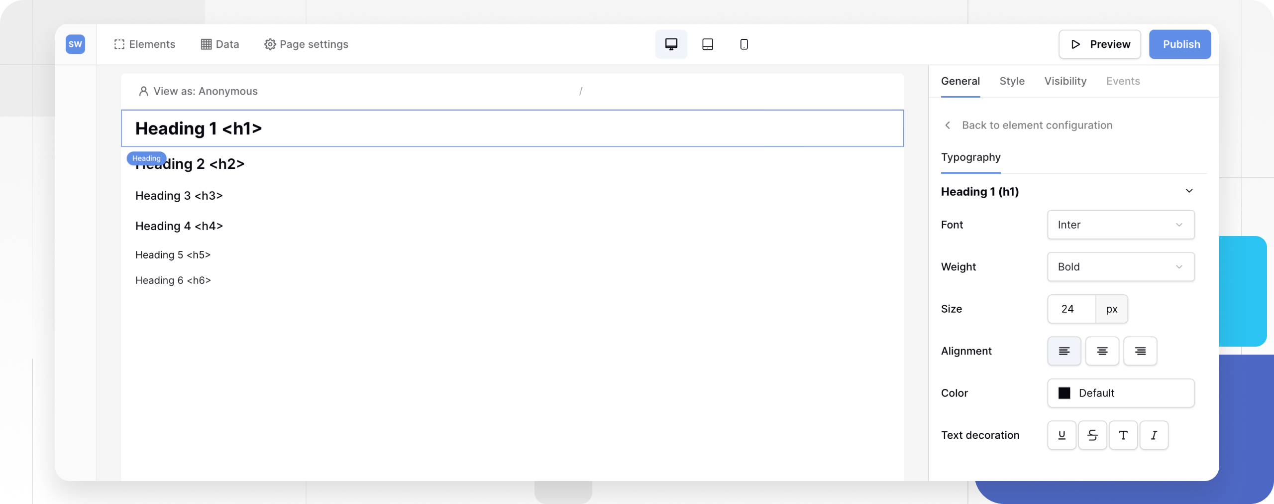Apply italic text decoration
This screenshot has width=1274, height=504.
click(x=1155, y=435)
